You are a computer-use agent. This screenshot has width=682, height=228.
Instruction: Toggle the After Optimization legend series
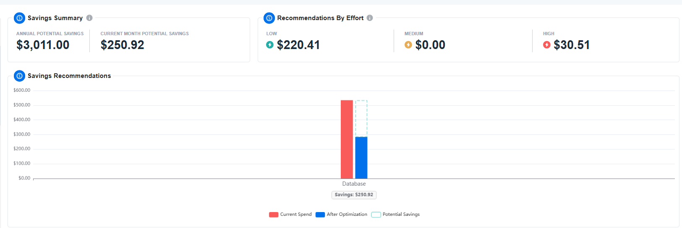[342, 215]
